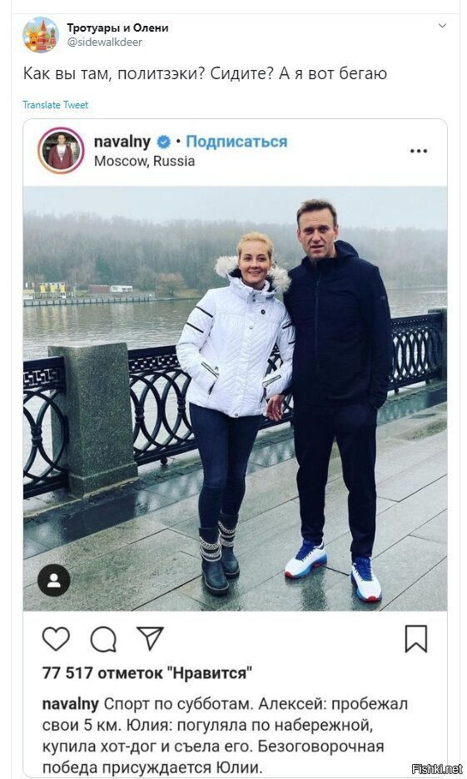Save the post with the bookmark icon

[x=416, y=639]
